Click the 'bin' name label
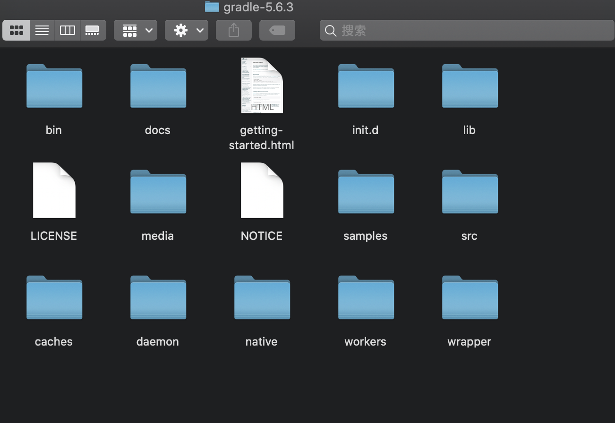The height and width of the screenshot is (423, 615). click(x=54, y=130)
